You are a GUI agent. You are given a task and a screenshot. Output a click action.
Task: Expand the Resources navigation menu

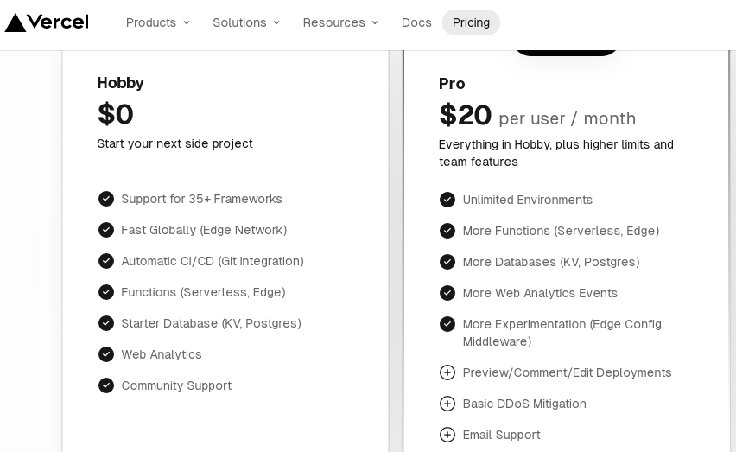[340, 22]
